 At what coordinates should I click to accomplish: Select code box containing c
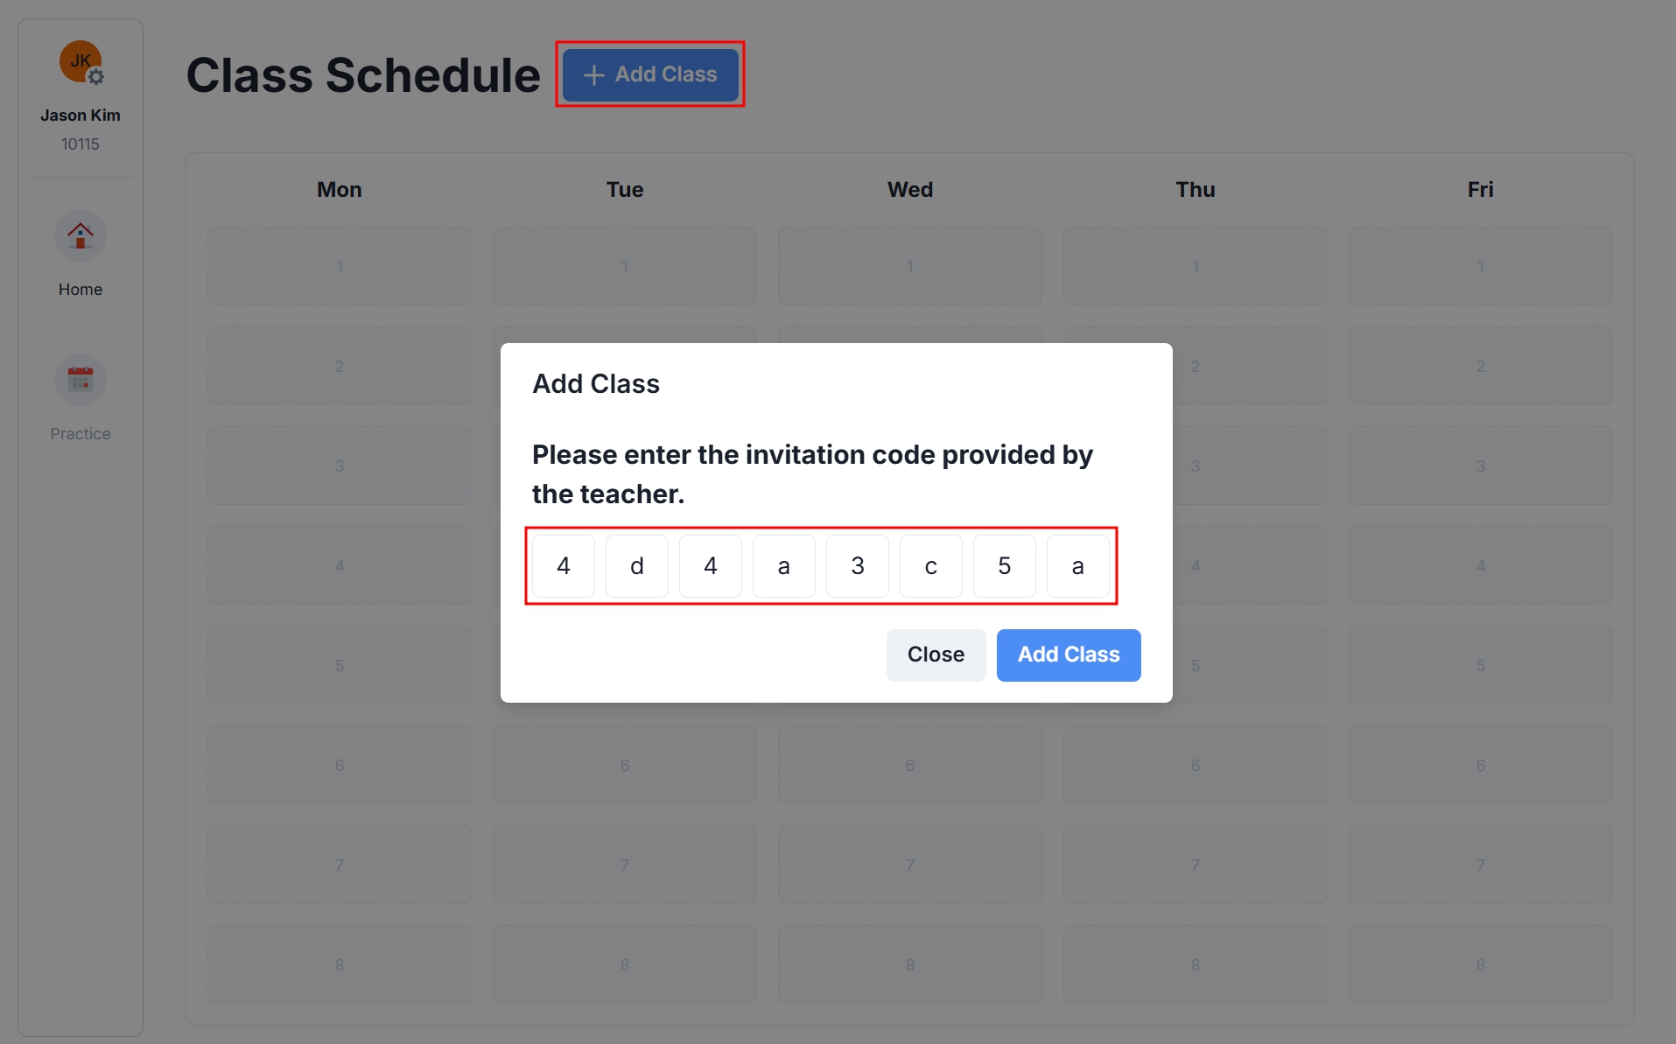pyautogui.click(x=931, y=566)
